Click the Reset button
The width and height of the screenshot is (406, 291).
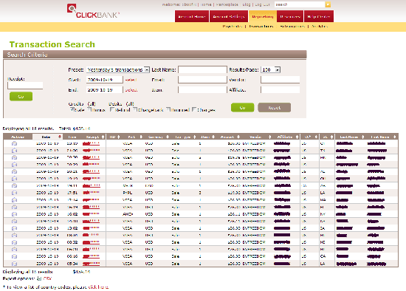274,107
